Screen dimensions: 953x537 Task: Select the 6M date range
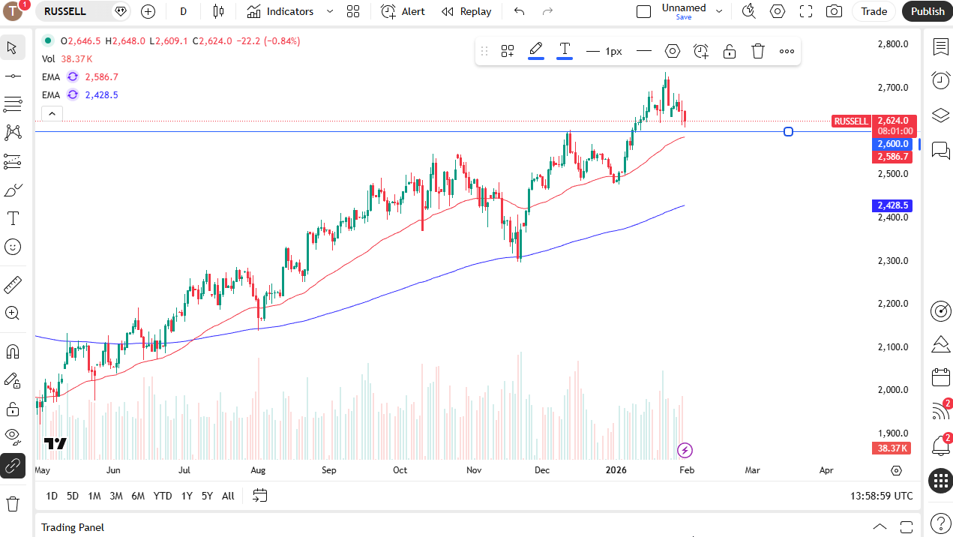click(x=138, y=496)
